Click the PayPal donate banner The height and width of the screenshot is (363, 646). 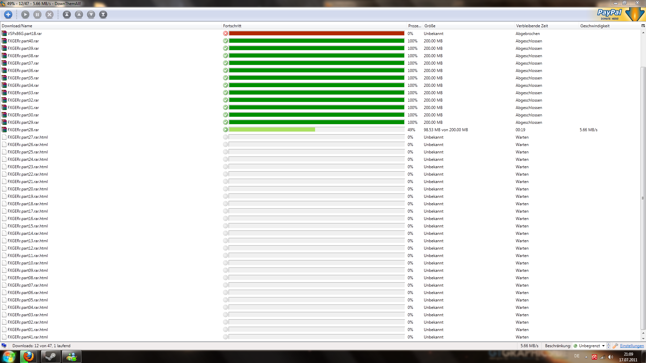(619, 14)
